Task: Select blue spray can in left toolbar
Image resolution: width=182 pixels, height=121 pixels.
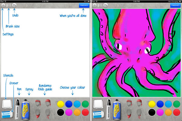Action: click(26, 109)
